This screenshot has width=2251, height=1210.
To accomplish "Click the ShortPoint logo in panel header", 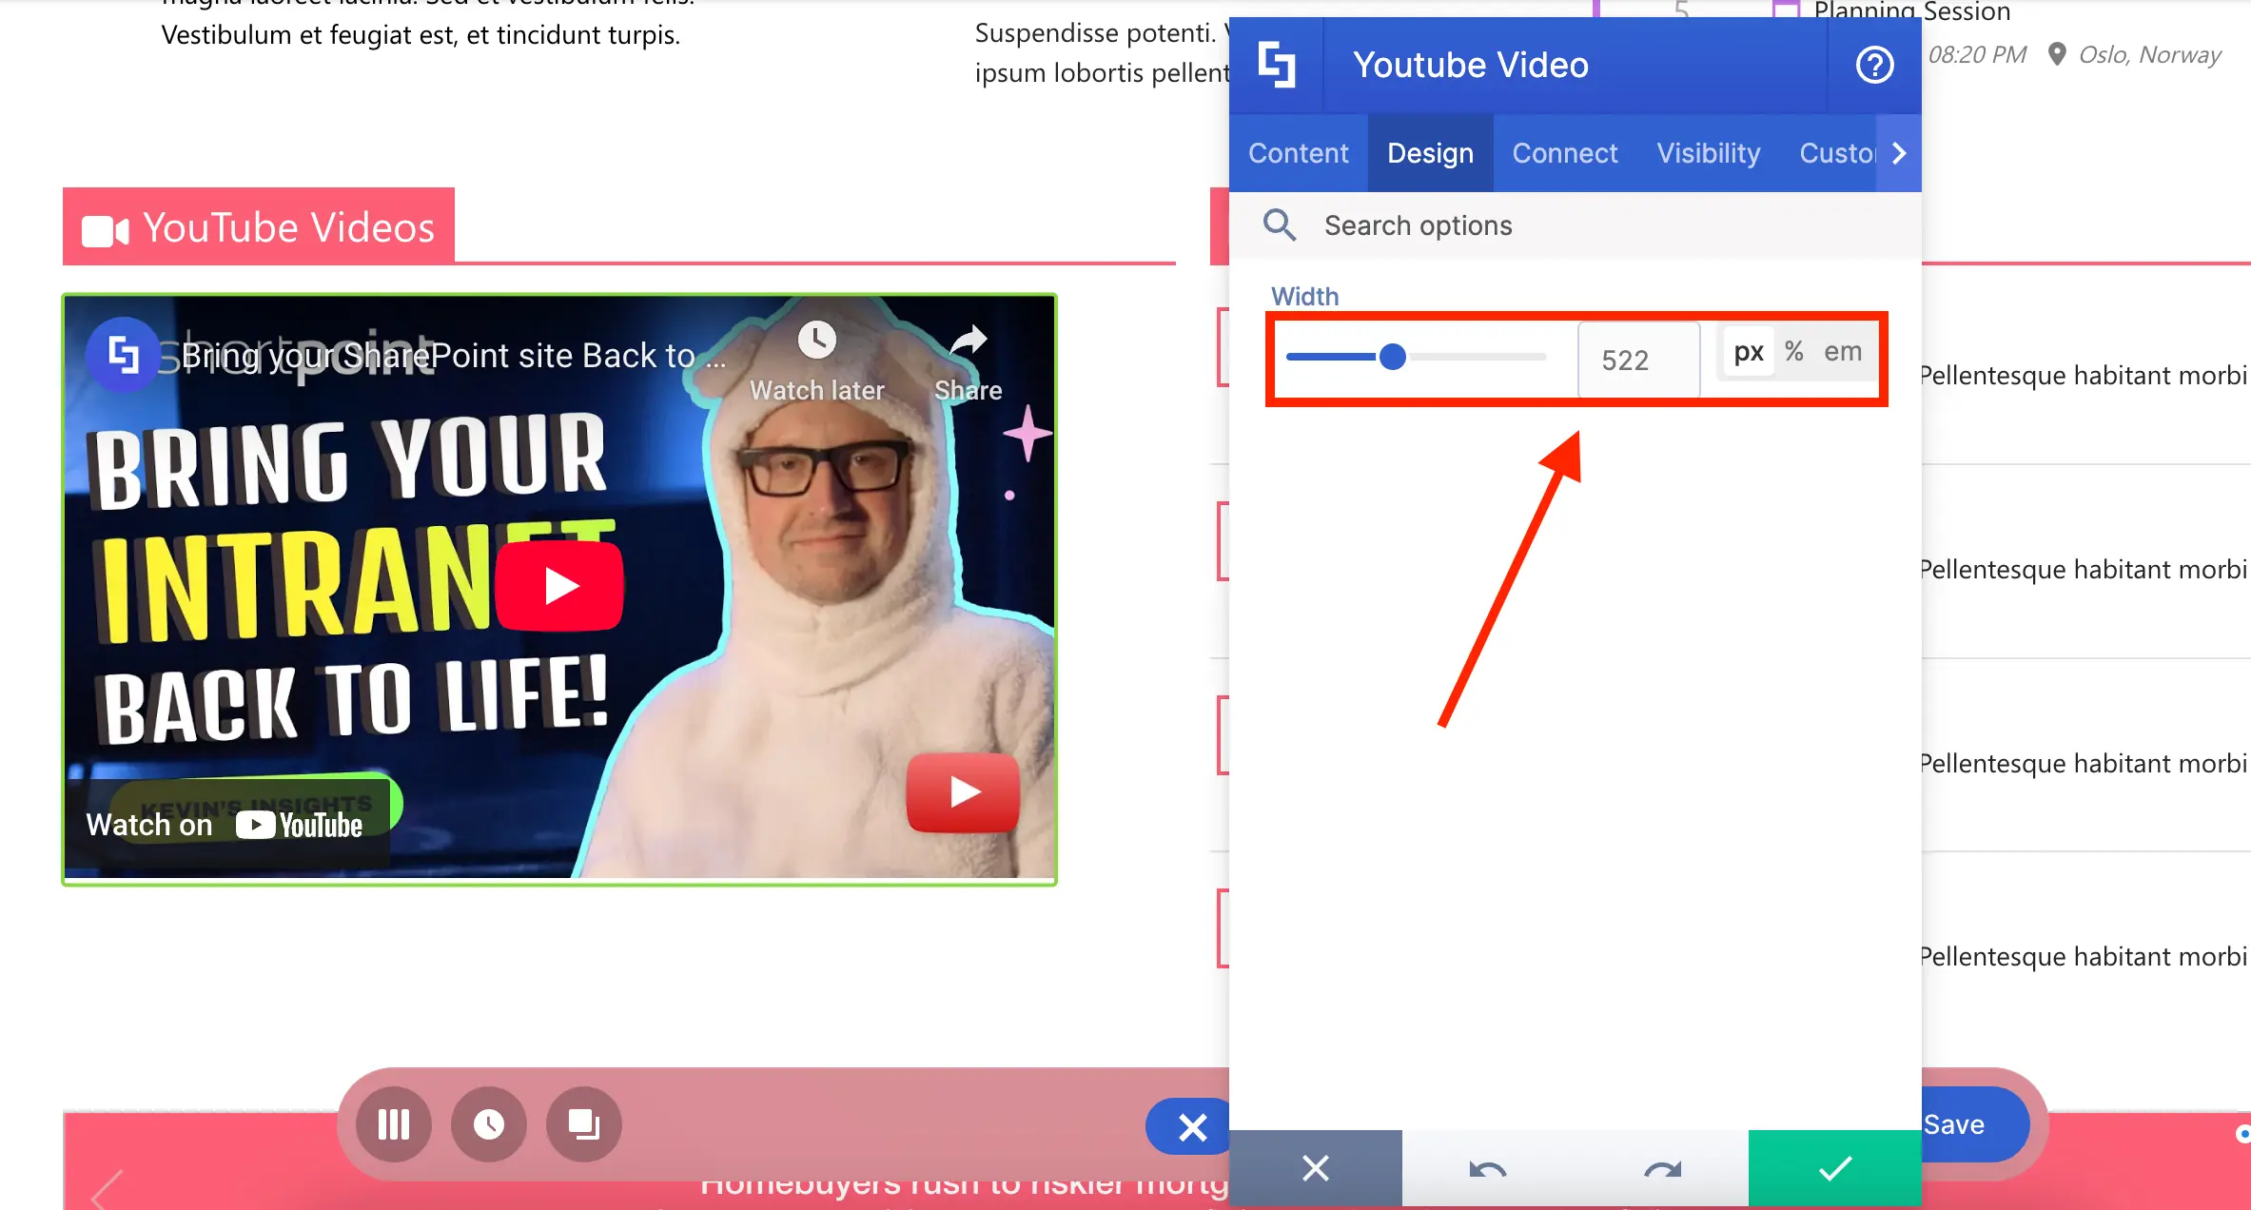I will 1276,65.
